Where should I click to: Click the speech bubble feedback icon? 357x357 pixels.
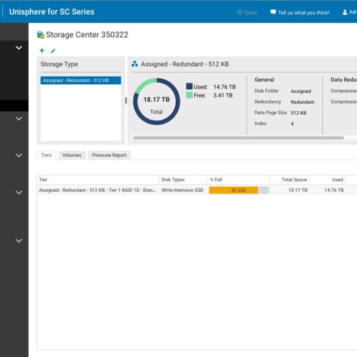(273, 12)
